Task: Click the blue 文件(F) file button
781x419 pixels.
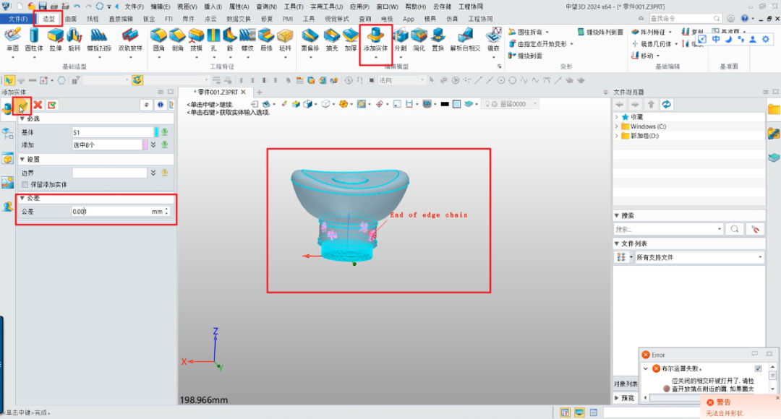Action: 18,19
